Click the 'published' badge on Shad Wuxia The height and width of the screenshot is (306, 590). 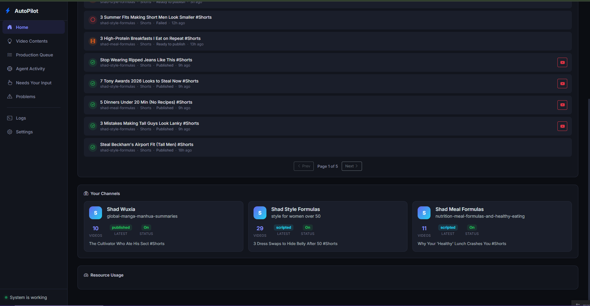tap(121, 228)
